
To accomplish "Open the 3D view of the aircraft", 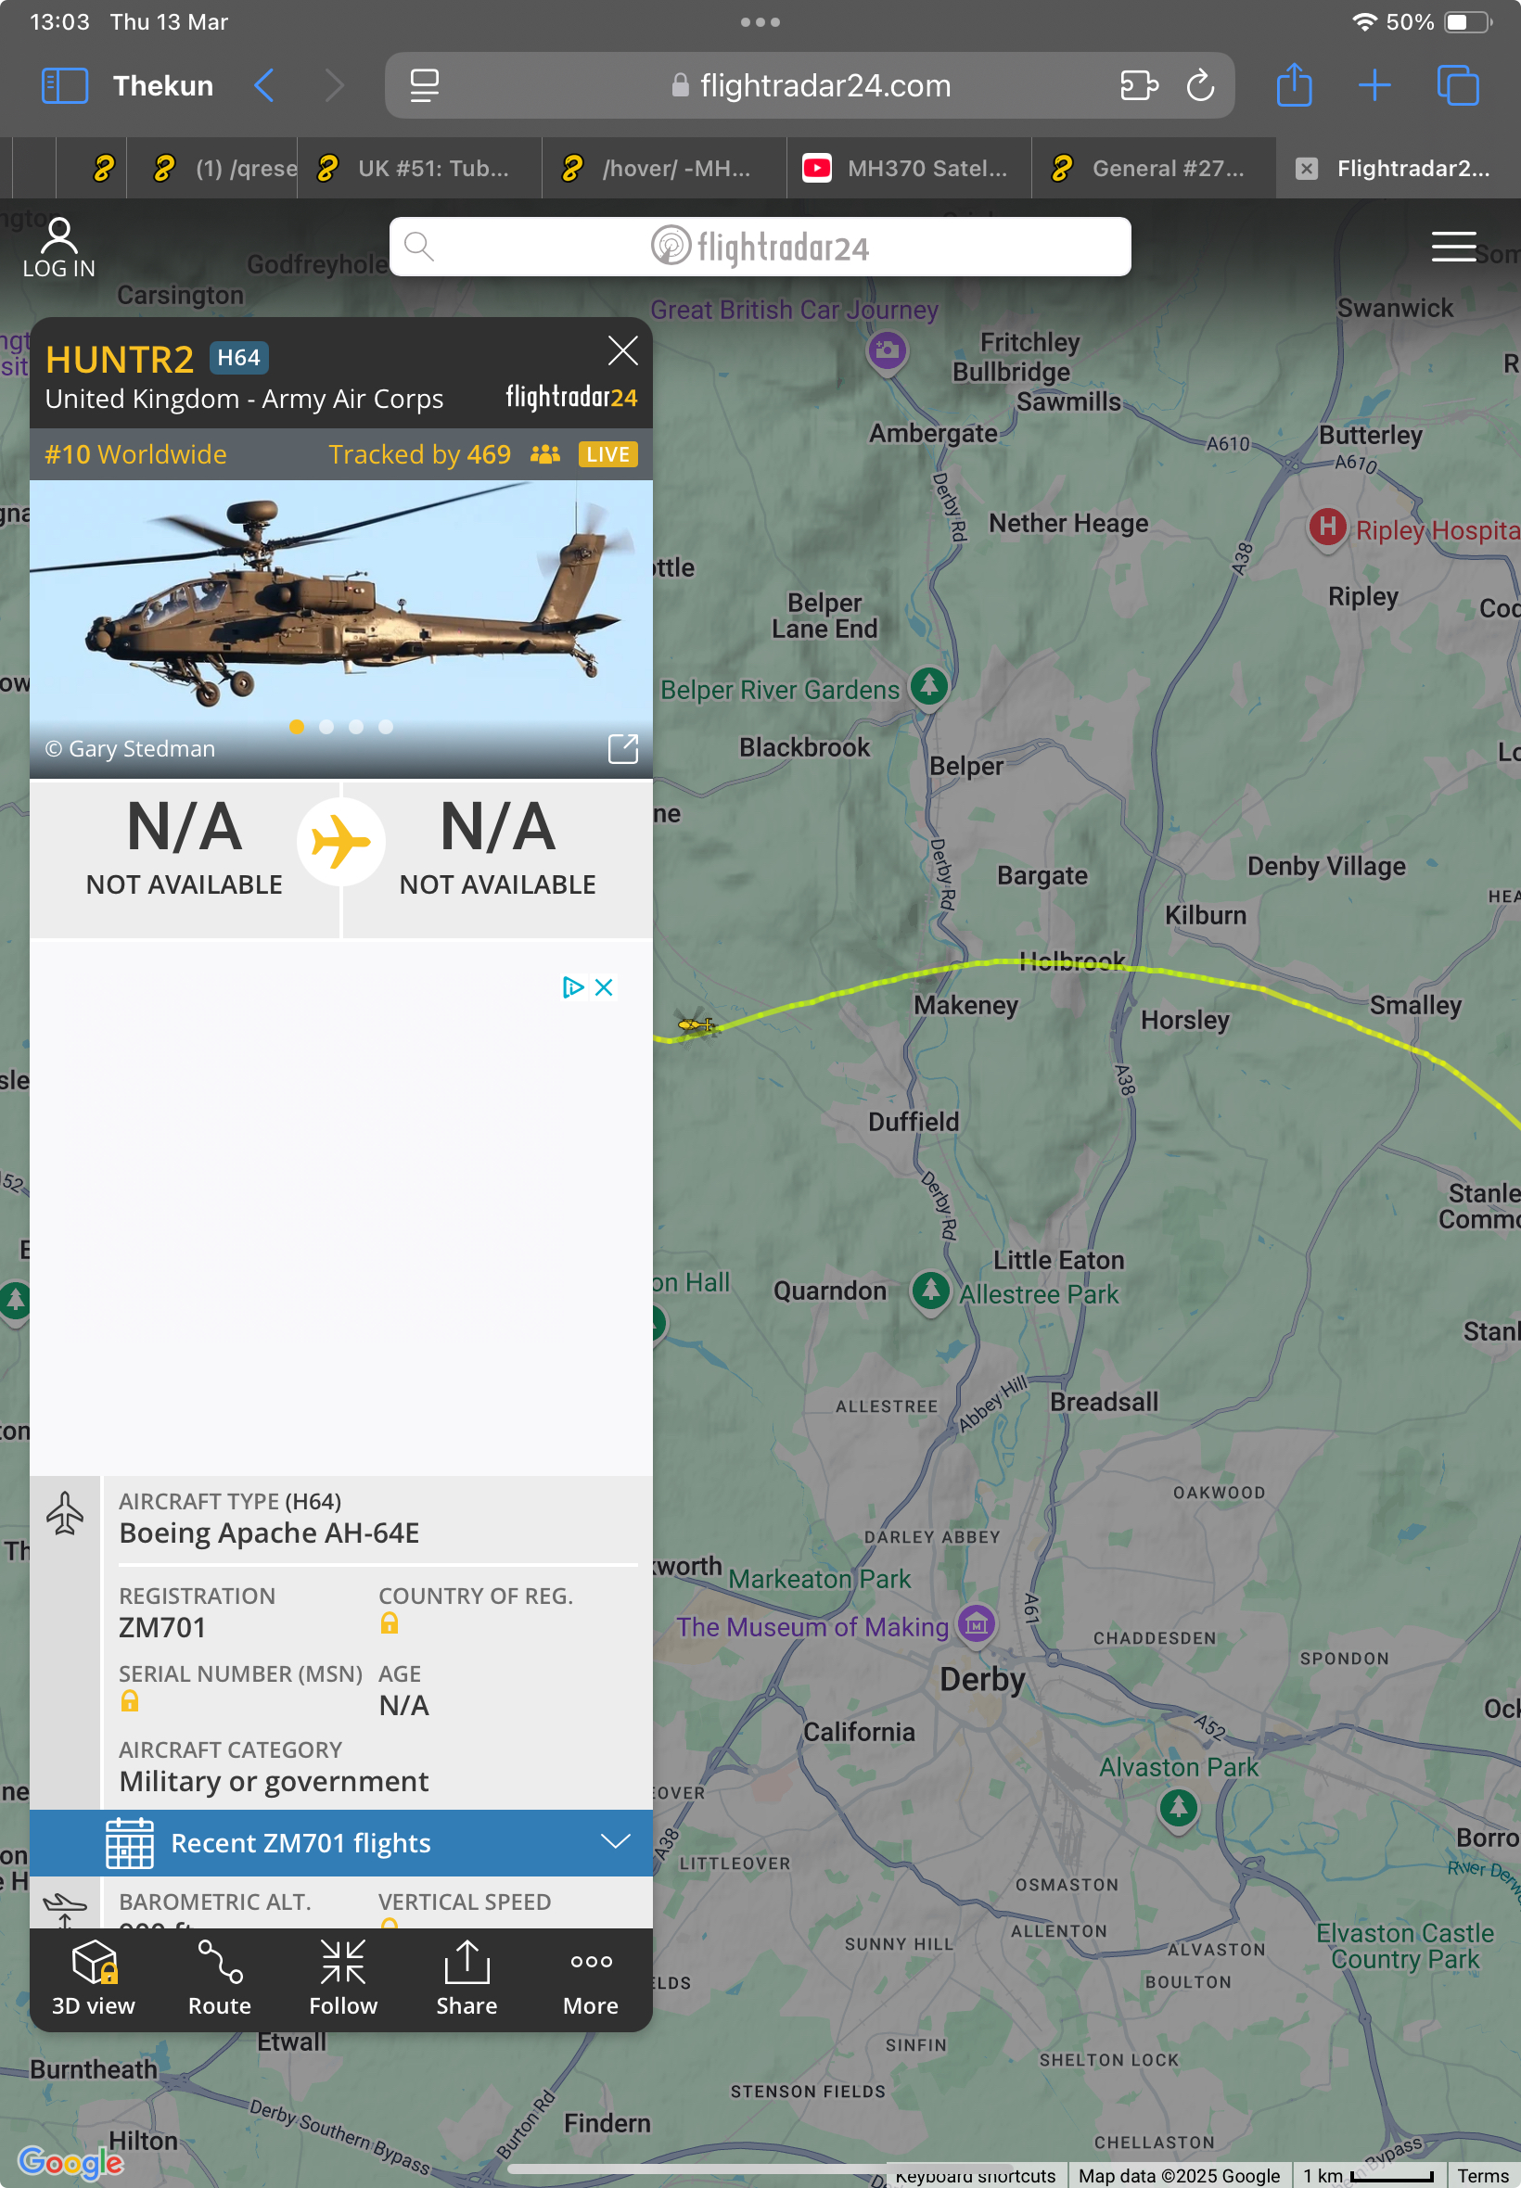I will click(94, 1978).
